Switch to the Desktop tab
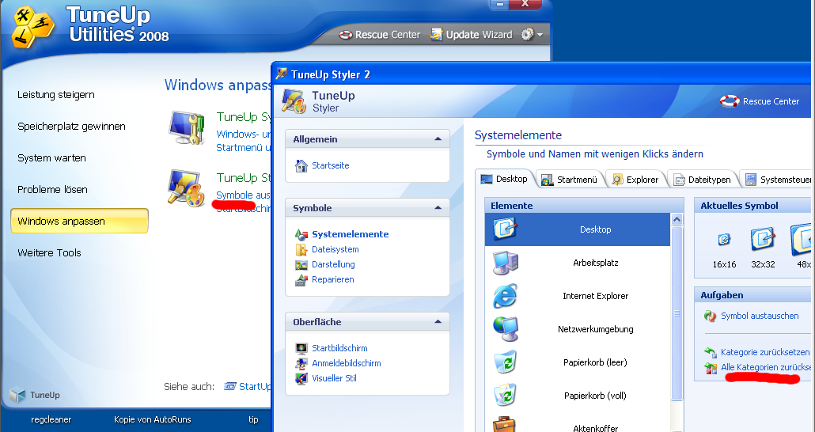 click(504, 179)
